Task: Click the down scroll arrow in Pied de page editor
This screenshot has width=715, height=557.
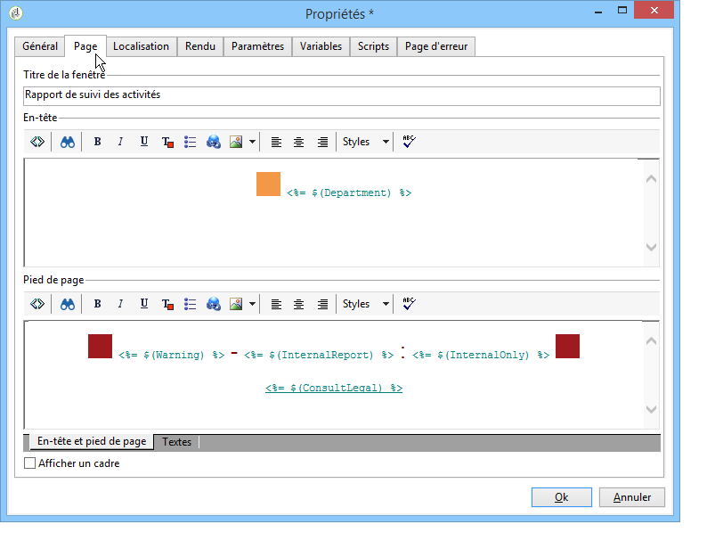Action: tap(651, 409)
